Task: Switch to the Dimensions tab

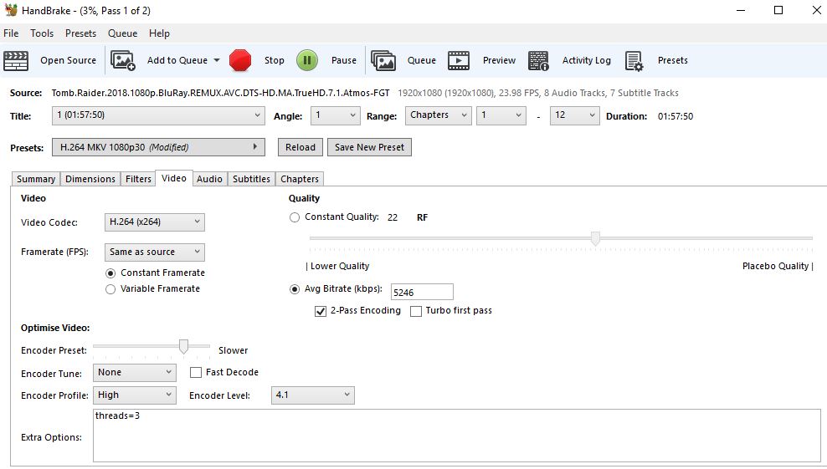Action: coord(90,179)
